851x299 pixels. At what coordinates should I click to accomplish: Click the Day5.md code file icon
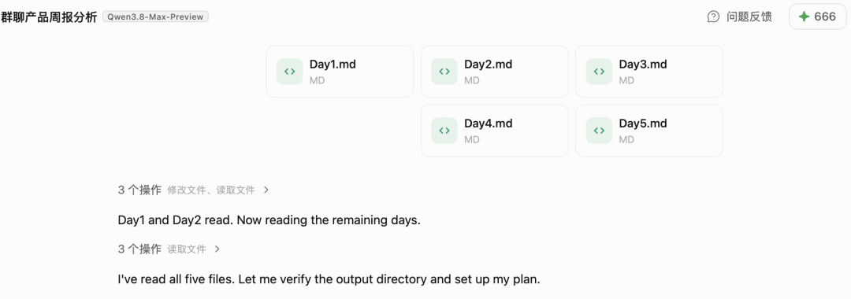tap(599, 131)
